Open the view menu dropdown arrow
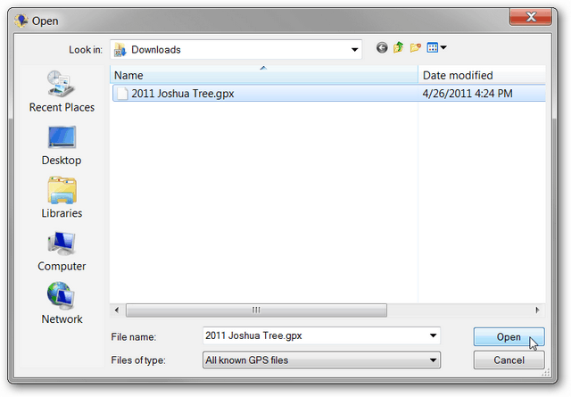The height and width of the screenshot is (397, 571). (x=443, y=47)
